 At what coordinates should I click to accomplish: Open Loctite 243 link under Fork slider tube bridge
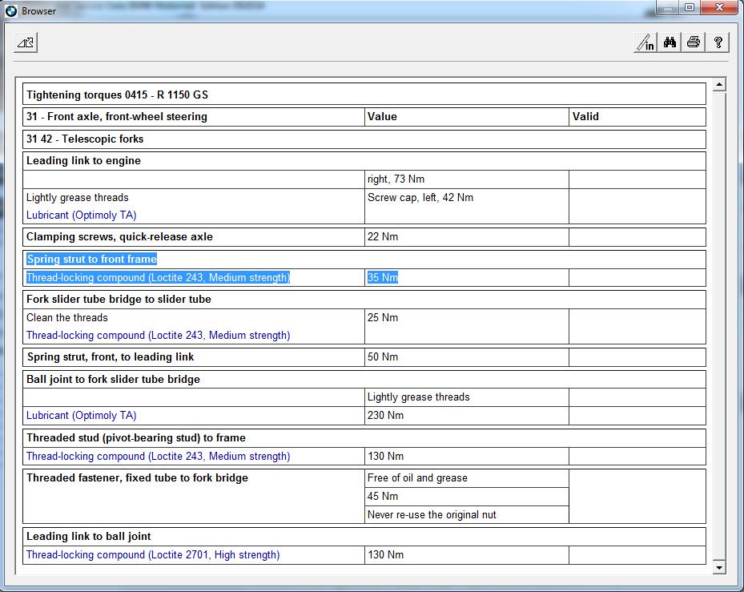click(x=158, y=336)
